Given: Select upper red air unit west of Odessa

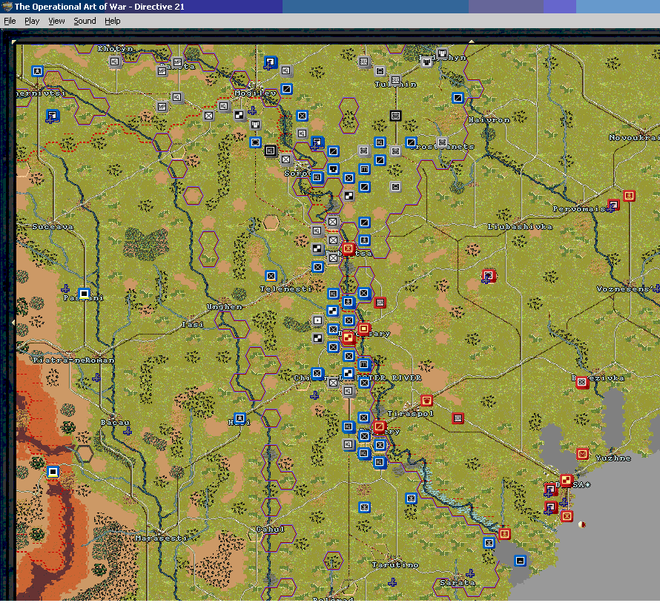Looking at the screenshot, I should point(550,489).
